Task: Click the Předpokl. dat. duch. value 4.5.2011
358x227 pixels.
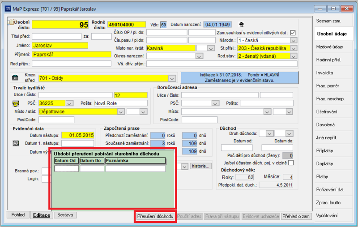Action: click(276, 185)
